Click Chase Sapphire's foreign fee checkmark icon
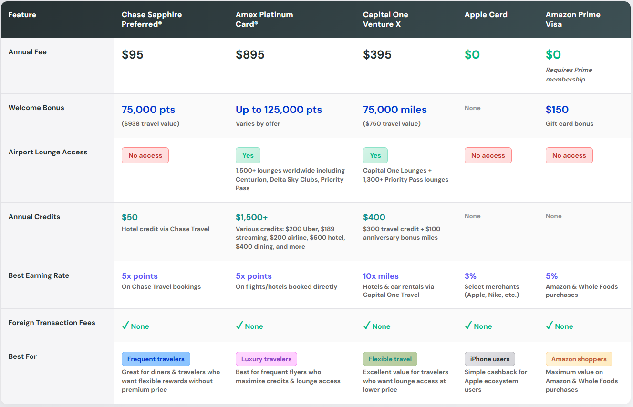Screen dimensions: 633x407 click(125, 326)
